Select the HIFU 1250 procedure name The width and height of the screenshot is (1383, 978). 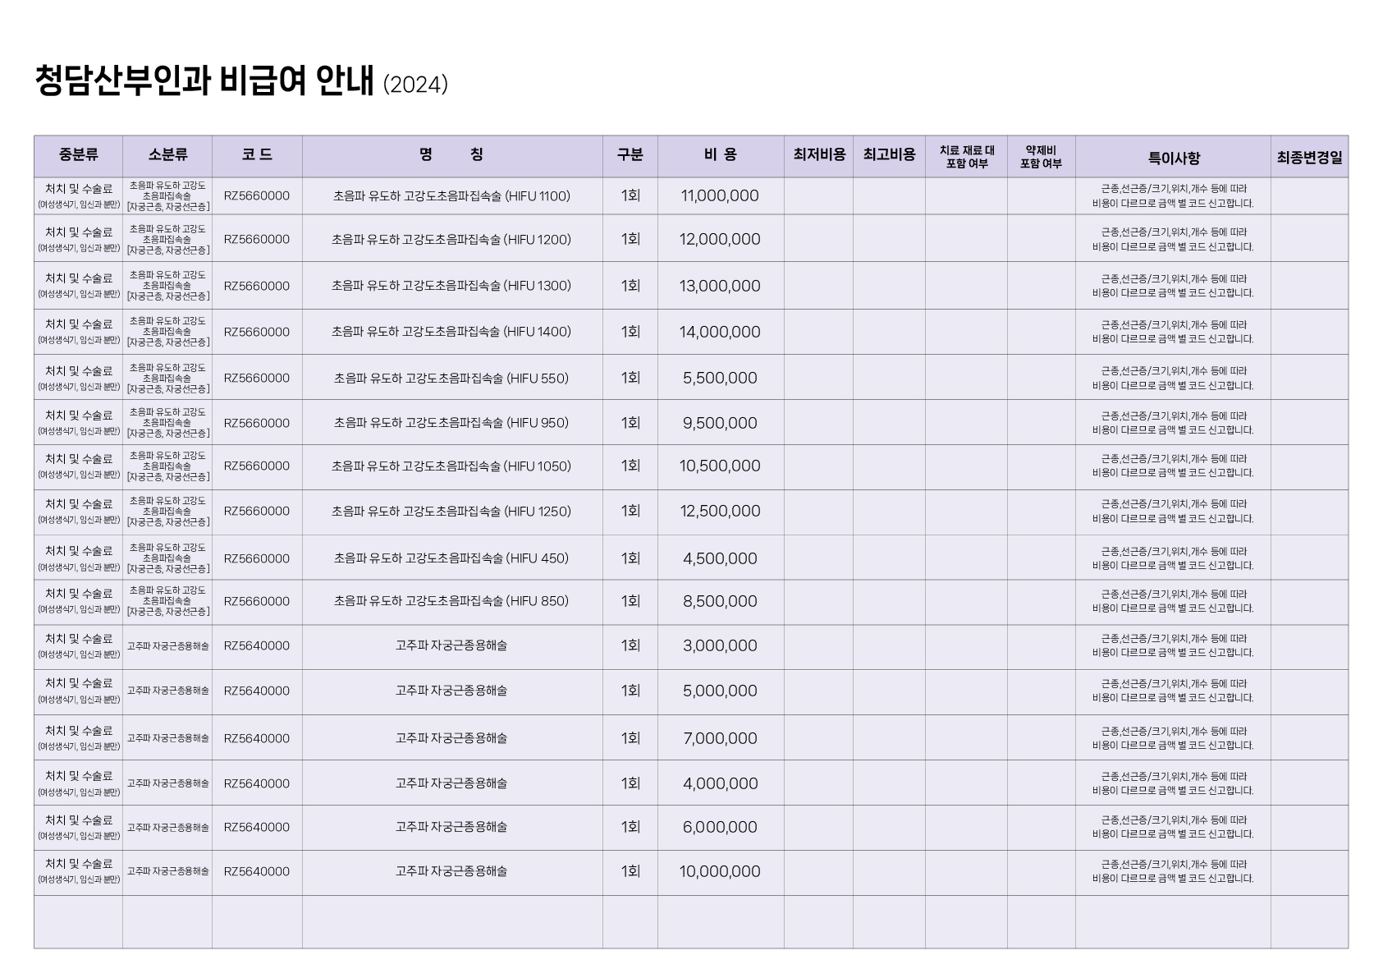451,511
